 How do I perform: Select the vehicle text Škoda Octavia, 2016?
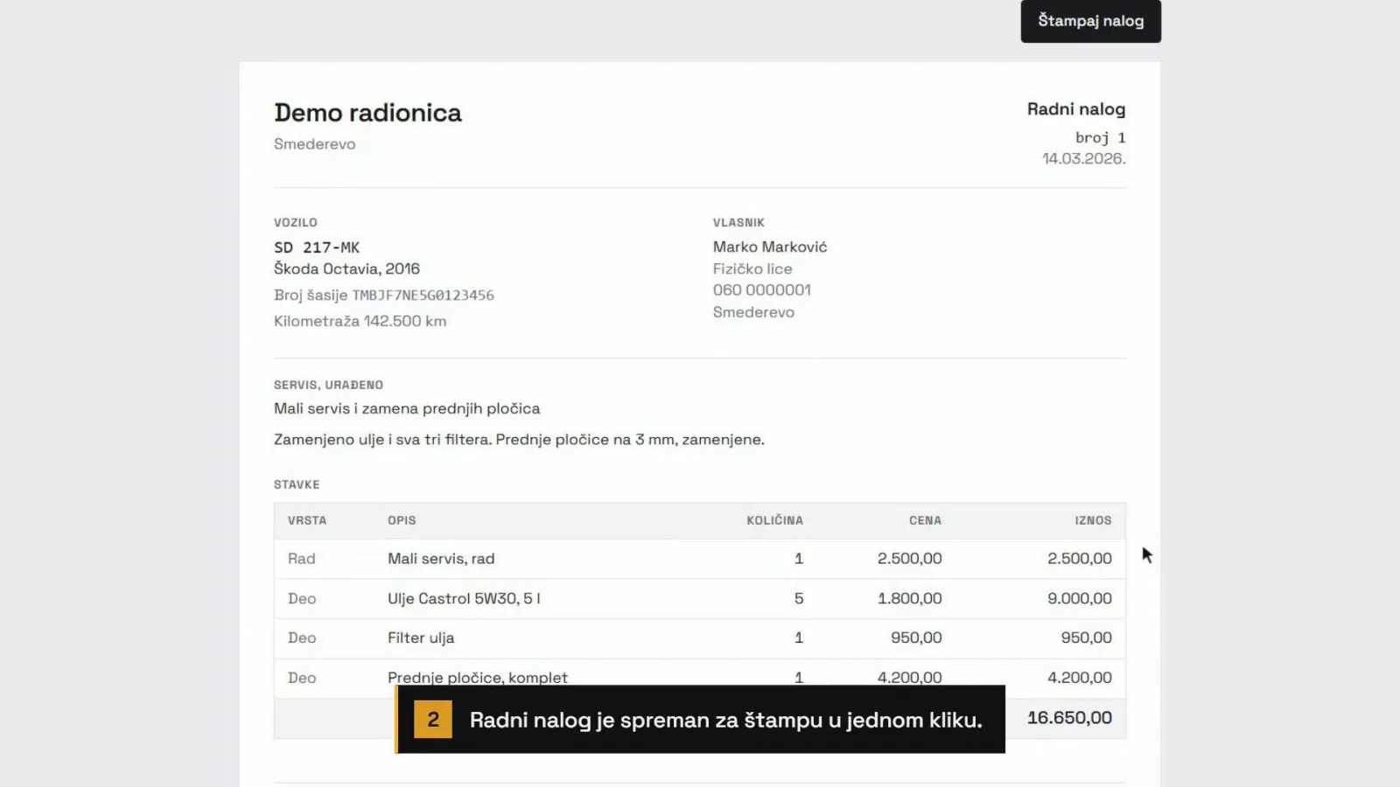pyautogui.click(x=346, y=268)
